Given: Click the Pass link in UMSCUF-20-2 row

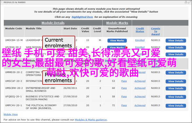Looking at the screenshot, I should (124, 81).
